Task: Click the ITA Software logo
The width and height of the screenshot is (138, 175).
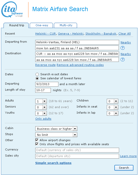Action: coord(12,9)
